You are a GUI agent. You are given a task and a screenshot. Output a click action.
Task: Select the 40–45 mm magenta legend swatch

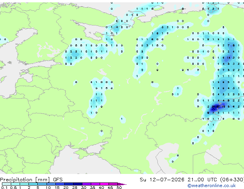[104, 184]
